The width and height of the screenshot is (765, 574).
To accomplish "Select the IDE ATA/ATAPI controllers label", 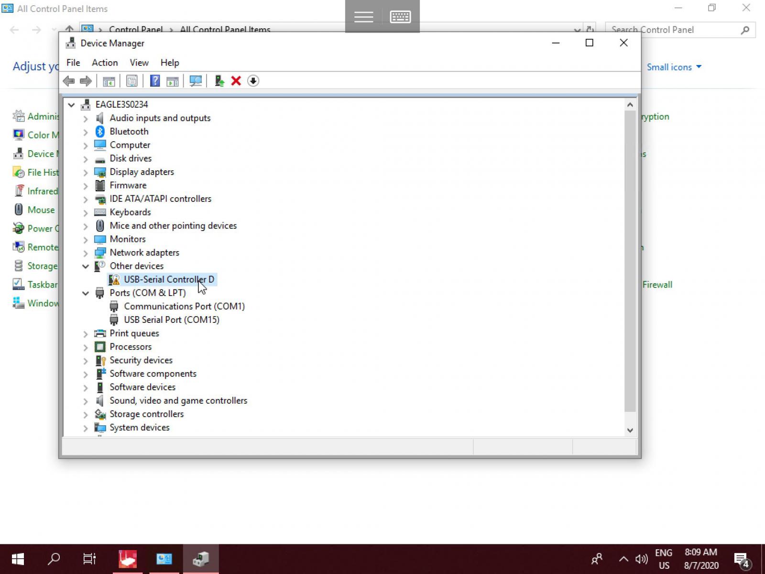I will 160,199.
